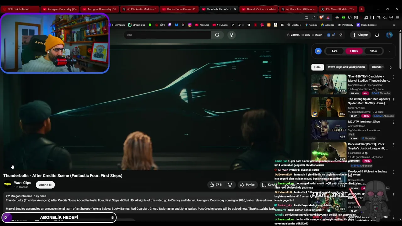Click the >100x vidIQ score pill
The width and height of the screenshot is (402, 226).
point(354,51)
